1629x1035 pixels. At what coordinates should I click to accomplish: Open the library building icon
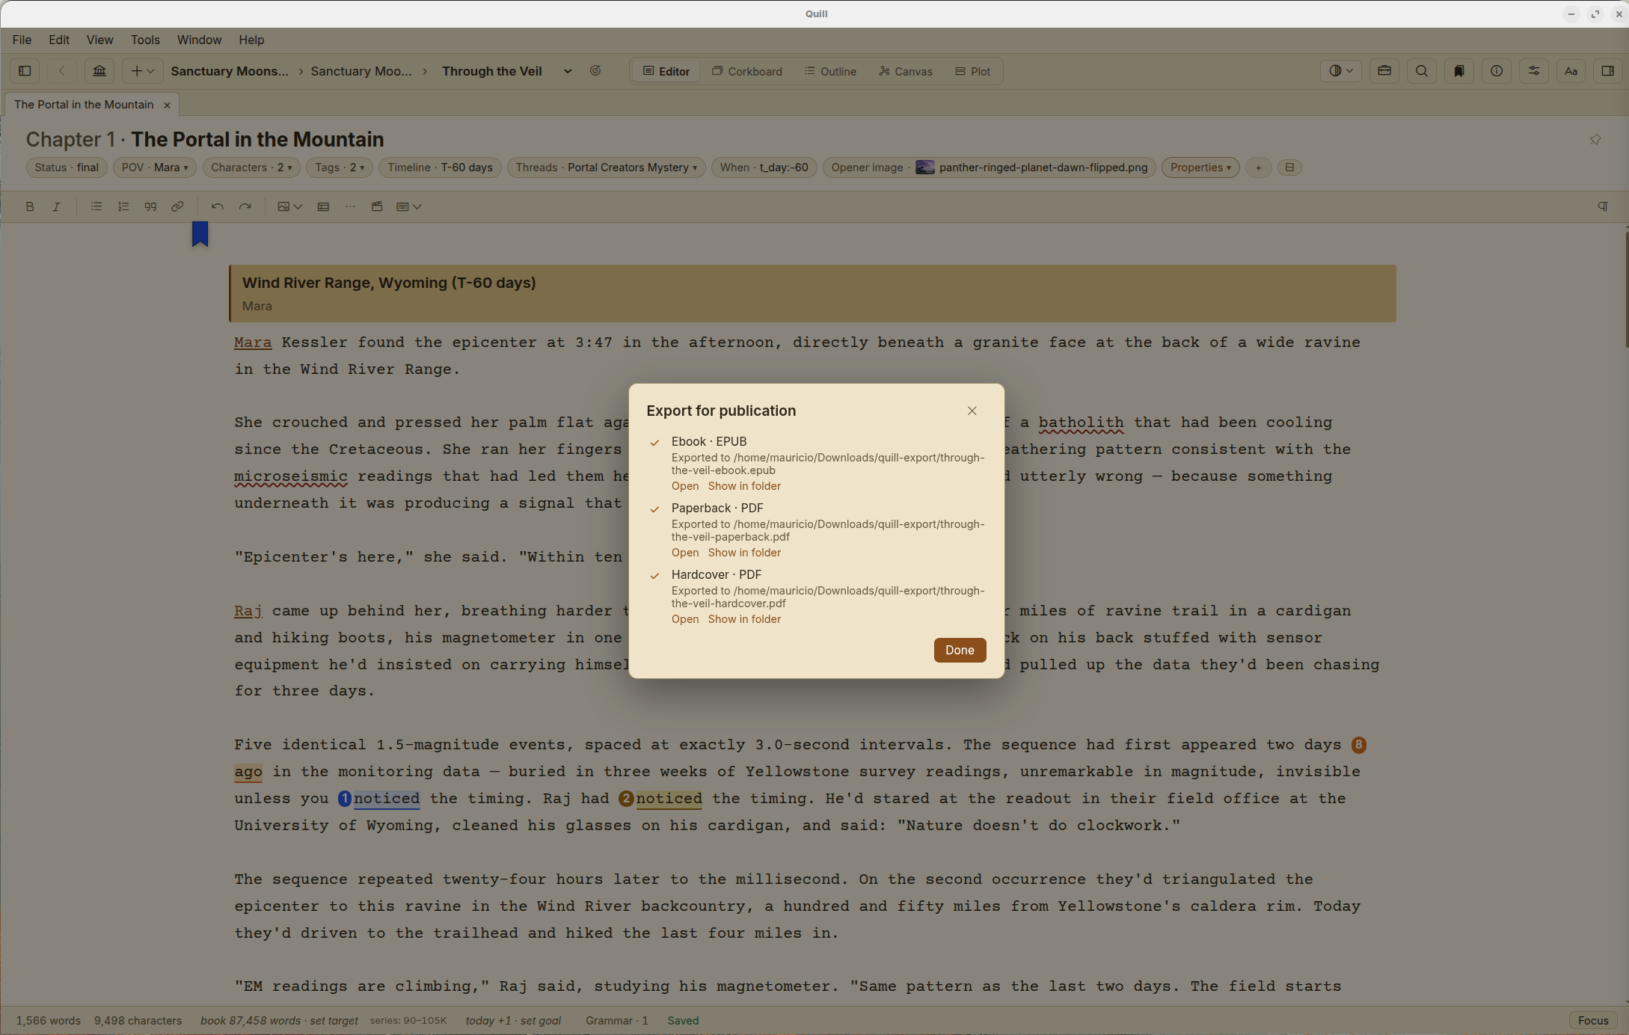(99, 71)
